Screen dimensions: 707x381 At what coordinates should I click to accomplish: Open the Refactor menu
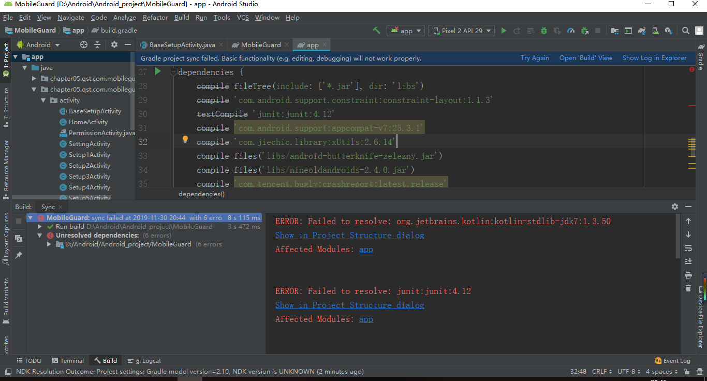[x=155, y=17]
